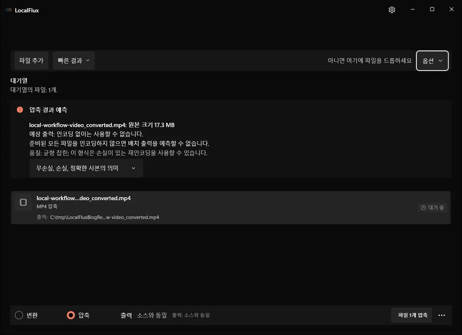Close the LocalFlux window
Viewport: 462px width, 335px height.
point(452,10)
